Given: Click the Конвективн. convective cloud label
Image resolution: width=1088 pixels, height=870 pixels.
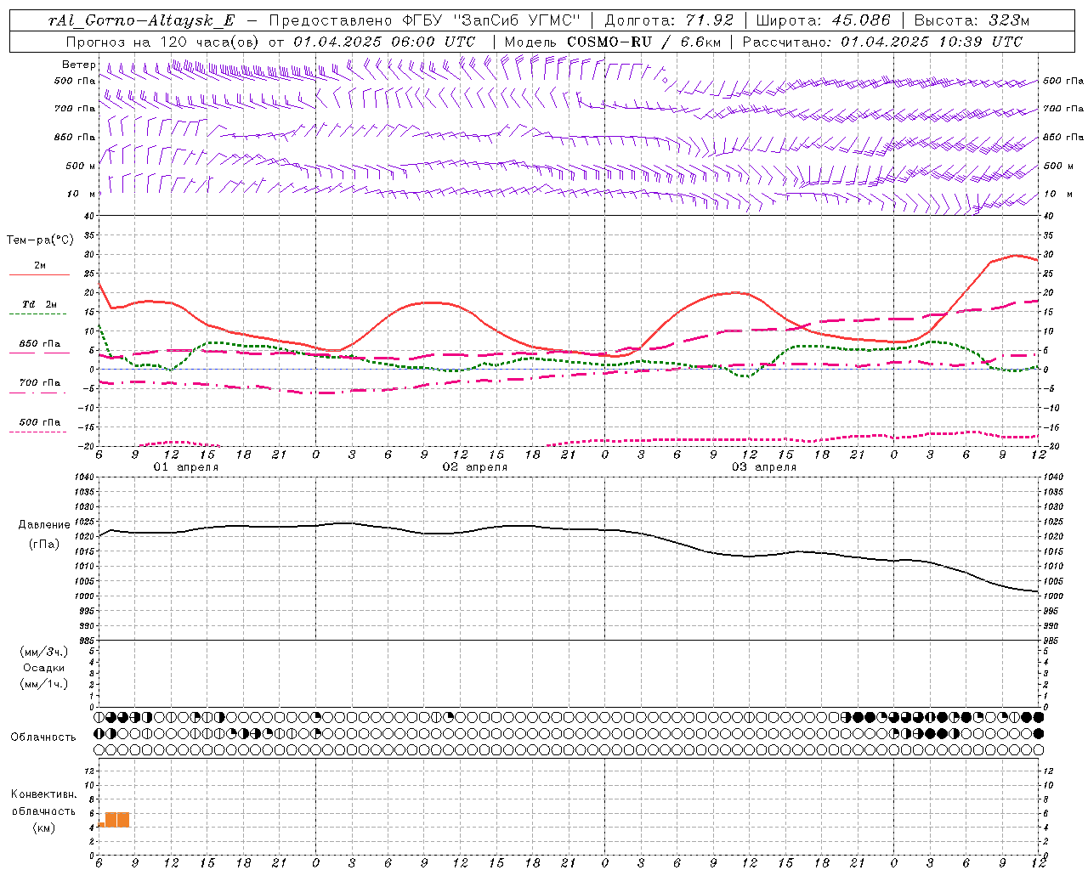Looking at the screenshot, I should pos(43,794).
